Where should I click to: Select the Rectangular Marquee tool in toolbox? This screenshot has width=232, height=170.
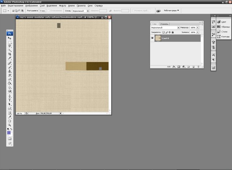[x=10, y=42]
